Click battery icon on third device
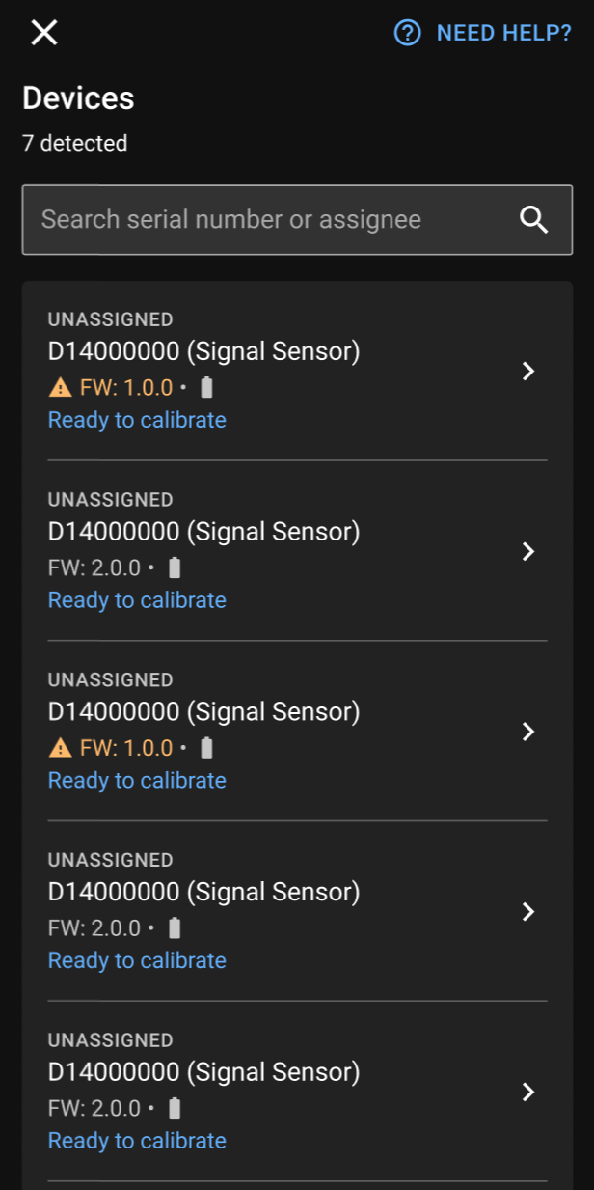This screenshot has height=1190, width=594. (x=206, y=748)
